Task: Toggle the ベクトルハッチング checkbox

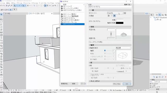Action: (x=90, y=57)
